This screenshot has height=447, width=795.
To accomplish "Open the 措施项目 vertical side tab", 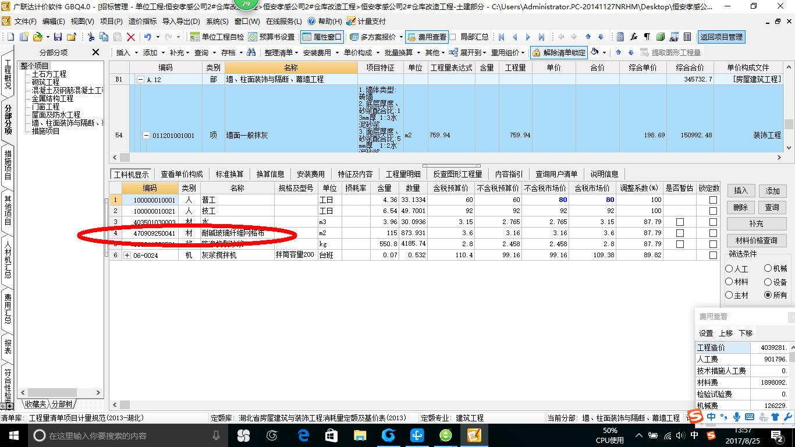I will (8, 164).
